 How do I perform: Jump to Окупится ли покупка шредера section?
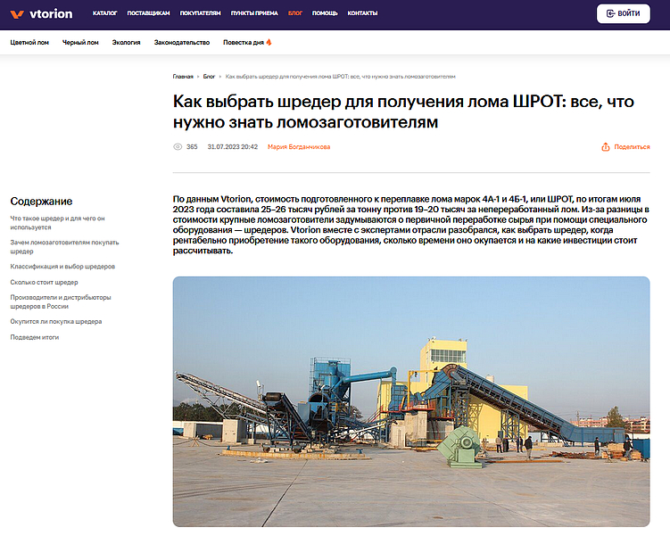coord(56,322)
